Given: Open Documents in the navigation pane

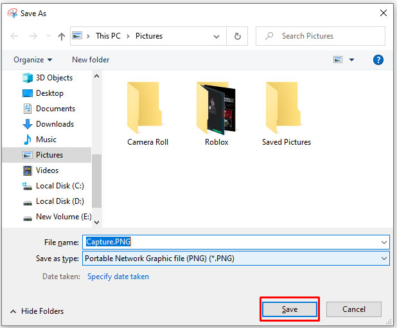Looking at the screenshot, I should tap(49, 109).
